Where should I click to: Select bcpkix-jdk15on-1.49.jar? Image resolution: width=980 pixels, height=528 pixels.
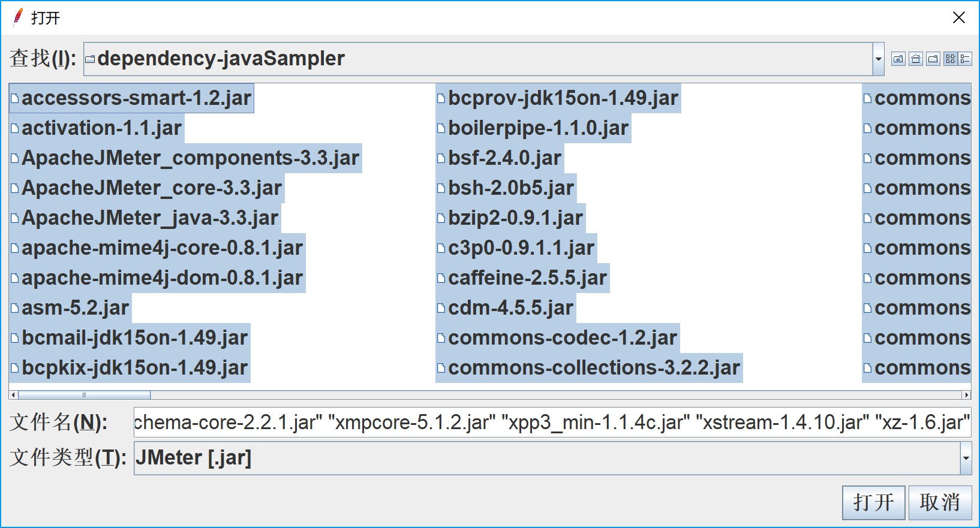tap(130, 368)
